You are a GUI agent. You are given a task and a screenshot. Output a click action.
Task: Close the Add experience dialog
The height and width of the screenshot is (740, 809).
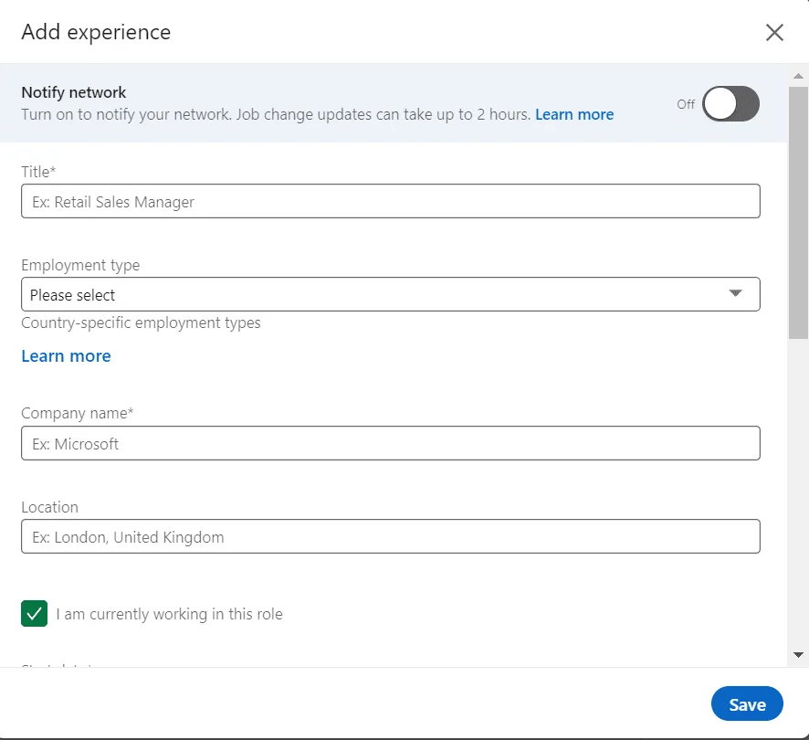click(774, 33)
